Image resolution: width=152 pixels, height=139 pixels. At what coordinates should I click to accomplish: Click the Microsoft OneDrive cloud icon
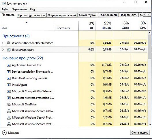9,104
